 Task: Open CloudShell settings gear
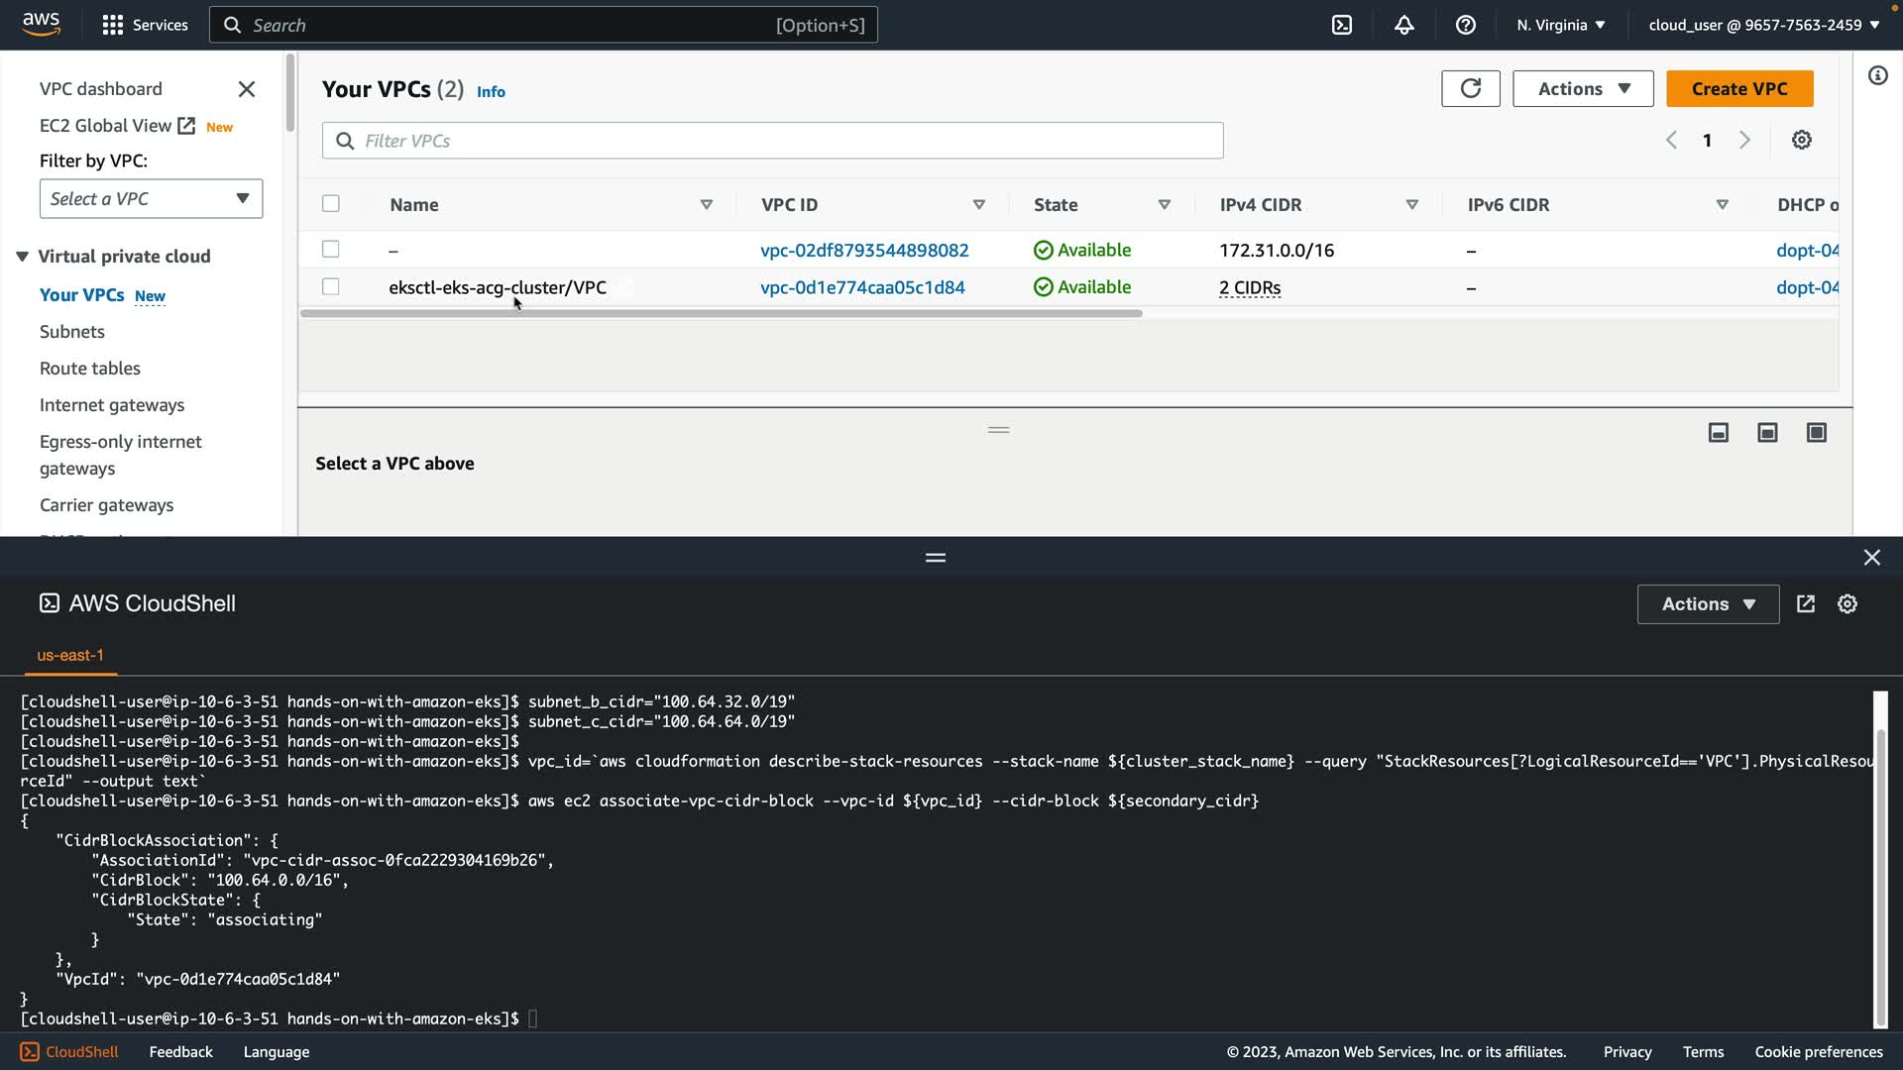pos(1847,603)
